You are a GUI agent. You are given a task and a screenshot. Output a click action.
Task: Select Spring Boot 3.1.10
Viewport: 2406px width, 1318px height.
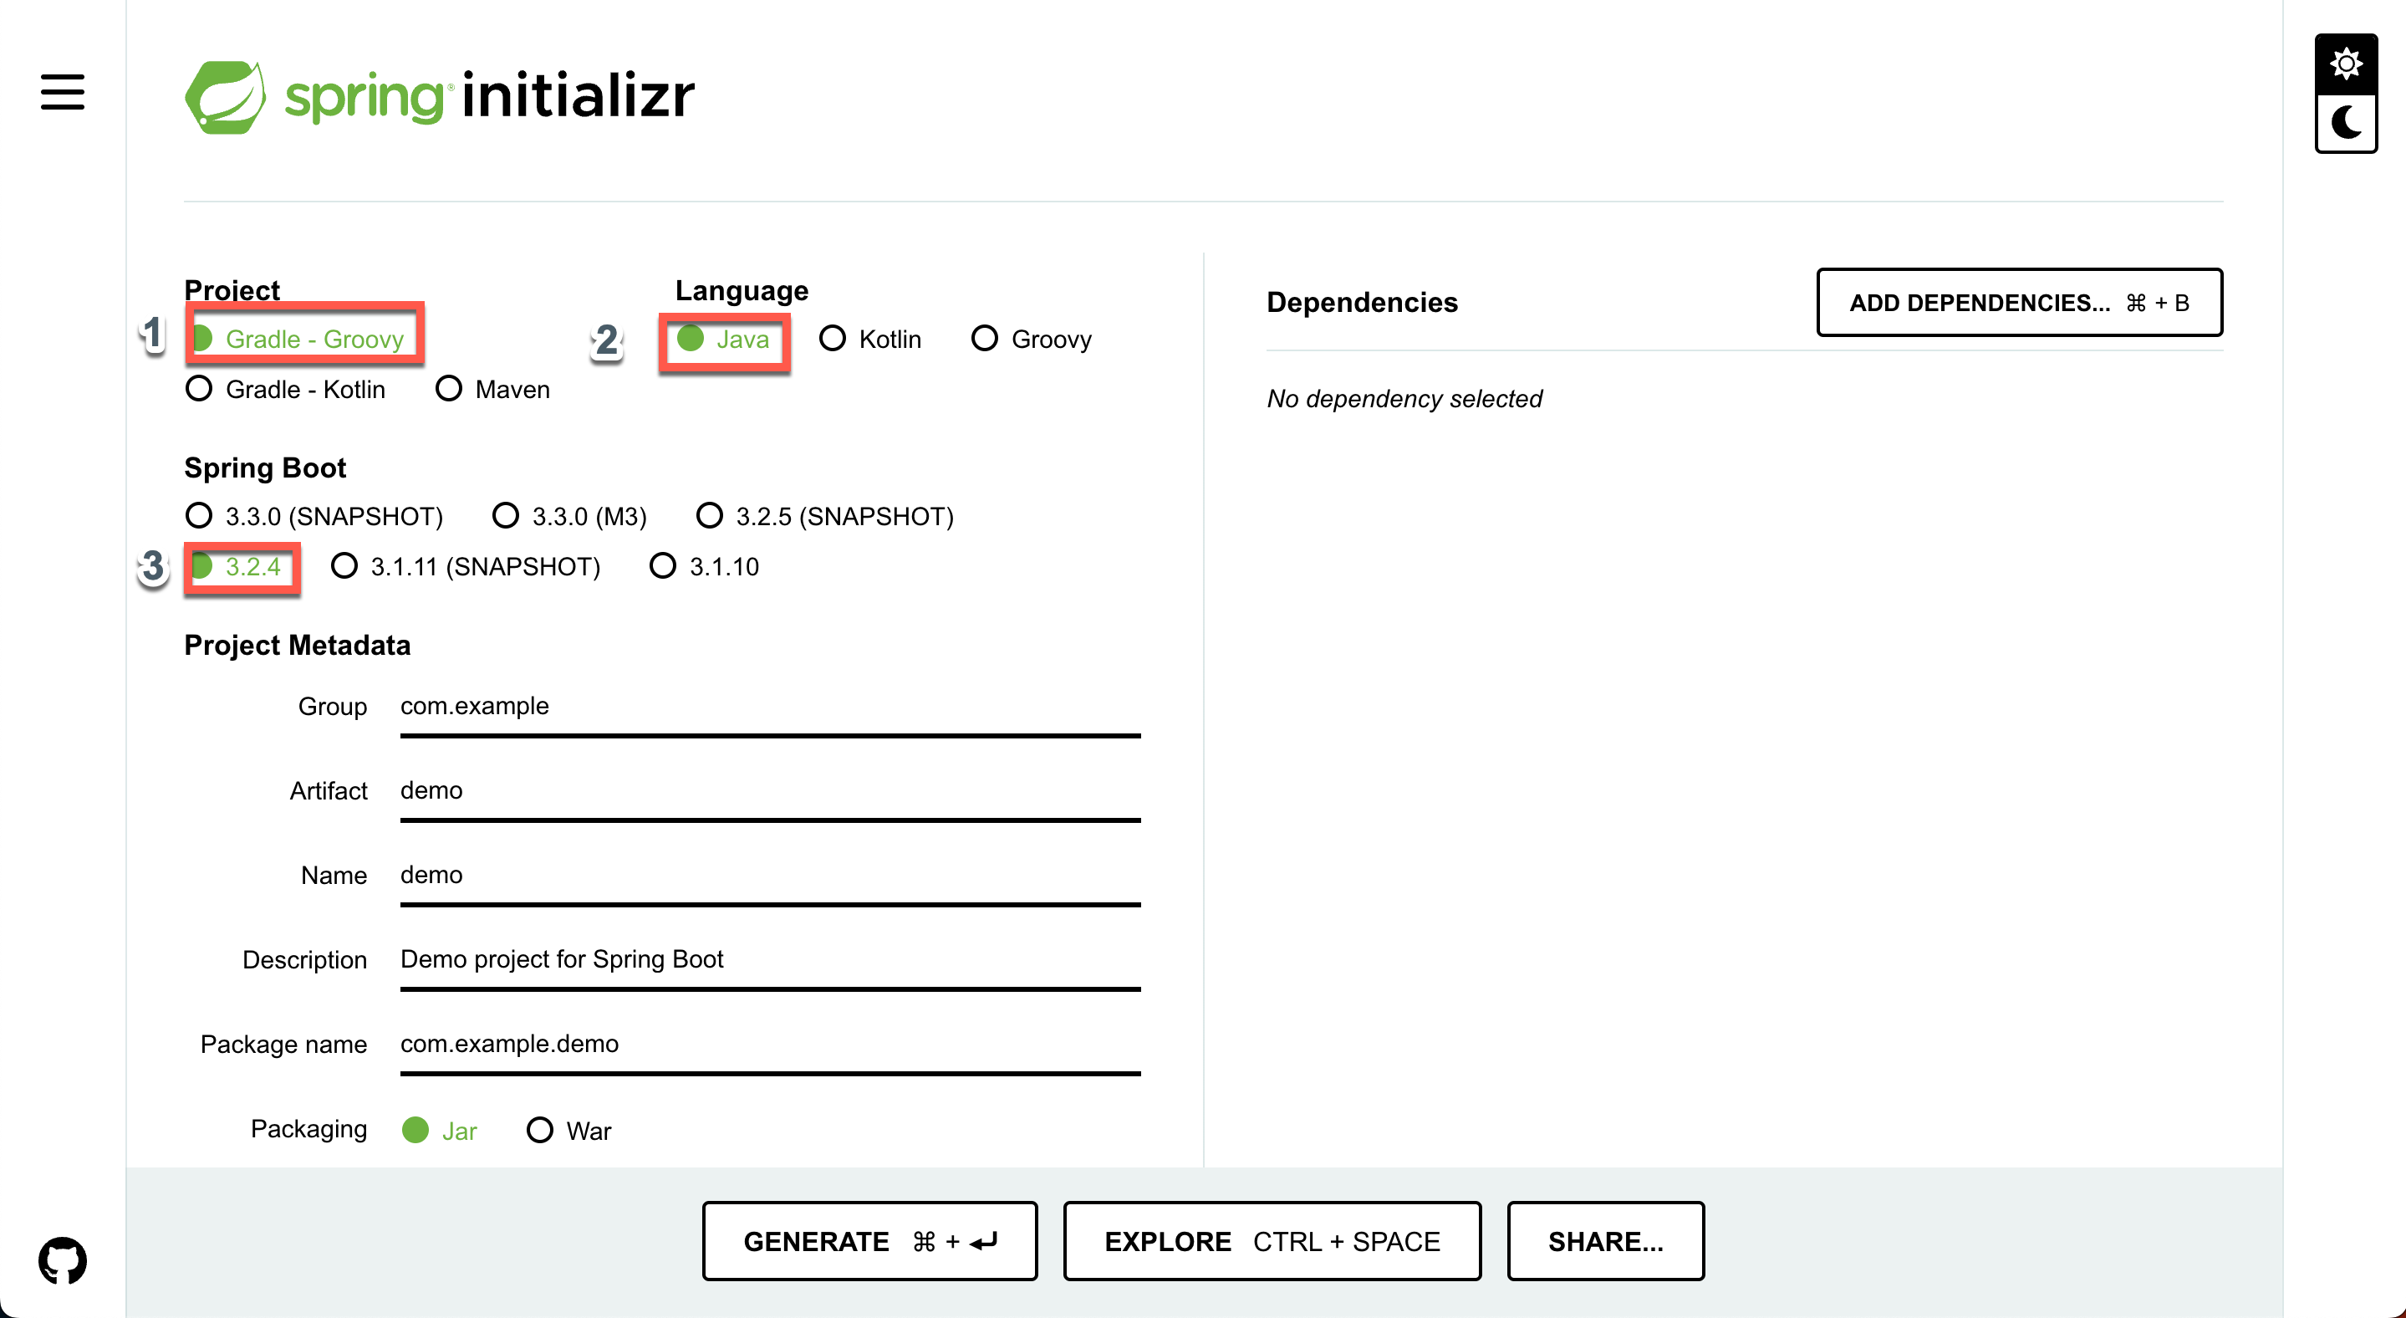pos(706,566)
